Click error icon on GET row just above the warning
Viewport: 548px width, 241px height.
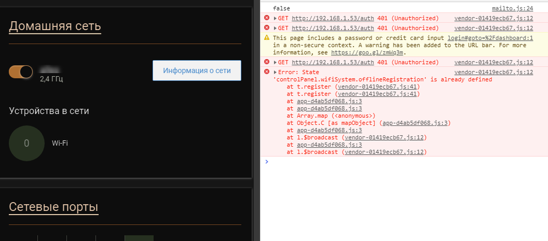267,27
